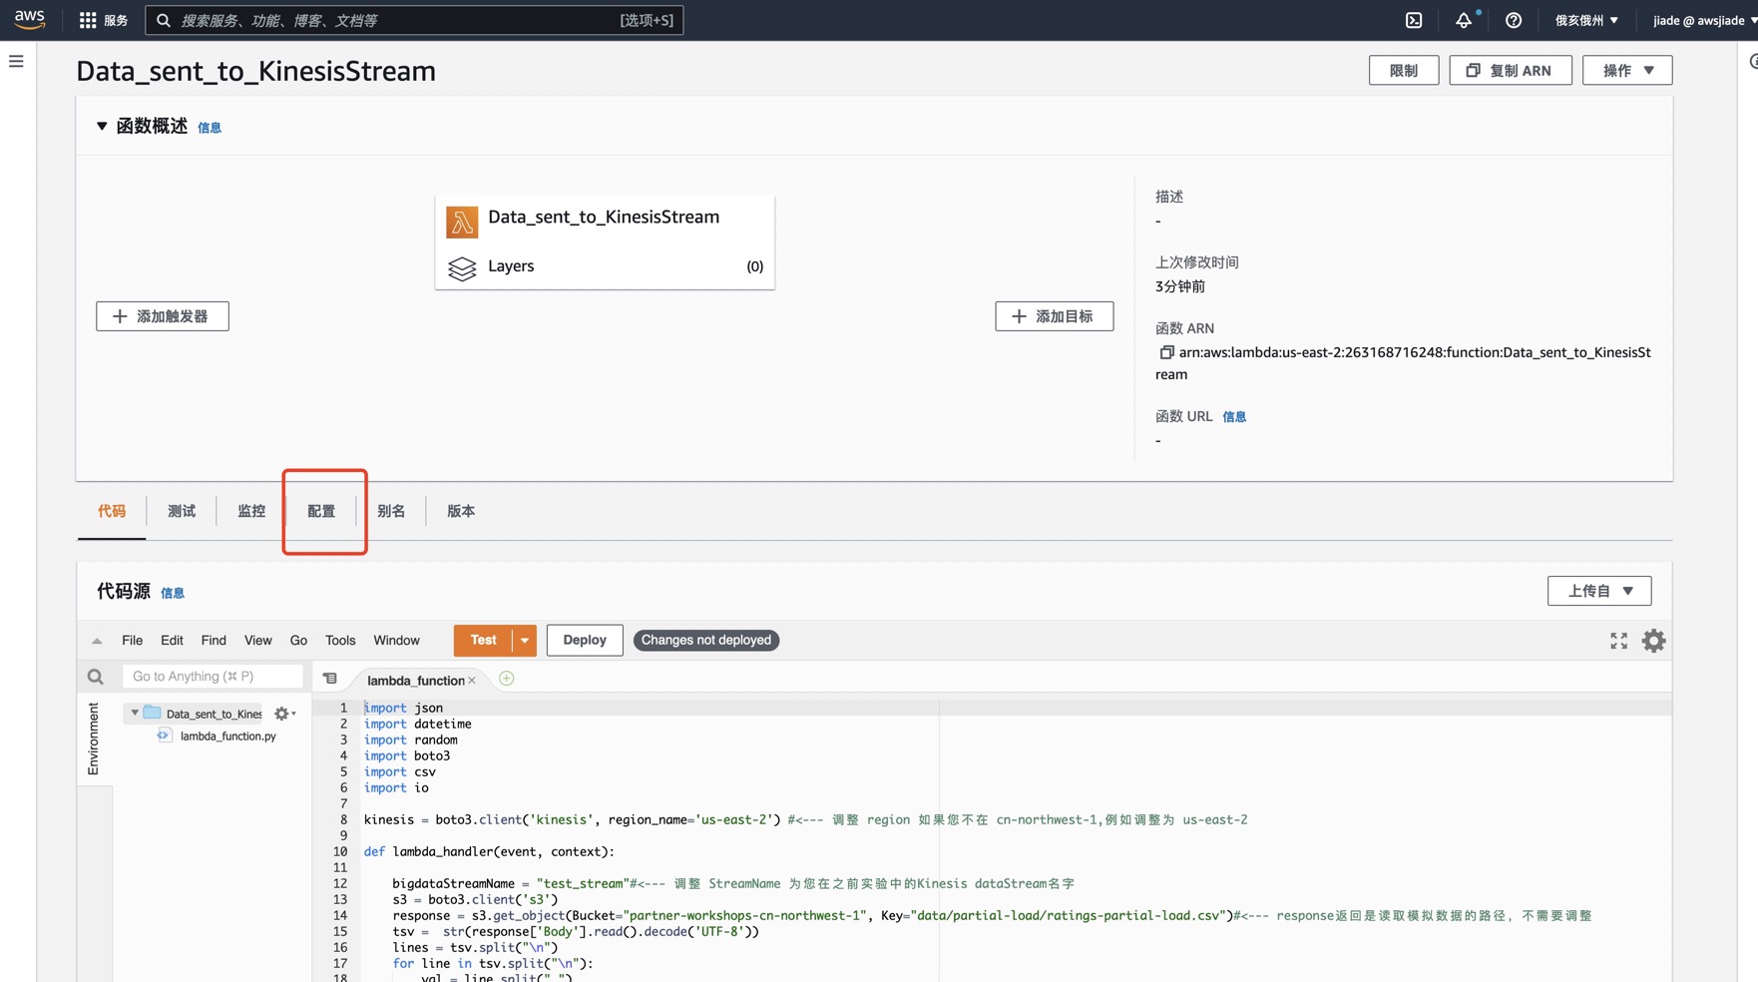The height and width of the screenshot is (982, 1758).
Task: Click the Deploy button
Action: pyautogui.click(x=584, y=640)
